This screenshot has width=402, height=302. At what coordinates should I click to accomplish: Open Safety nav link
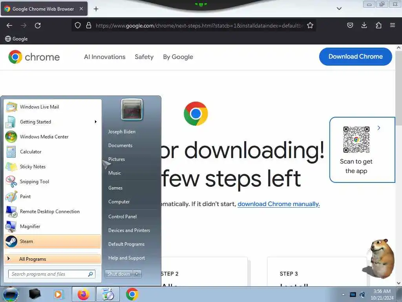tap(144, 57)
